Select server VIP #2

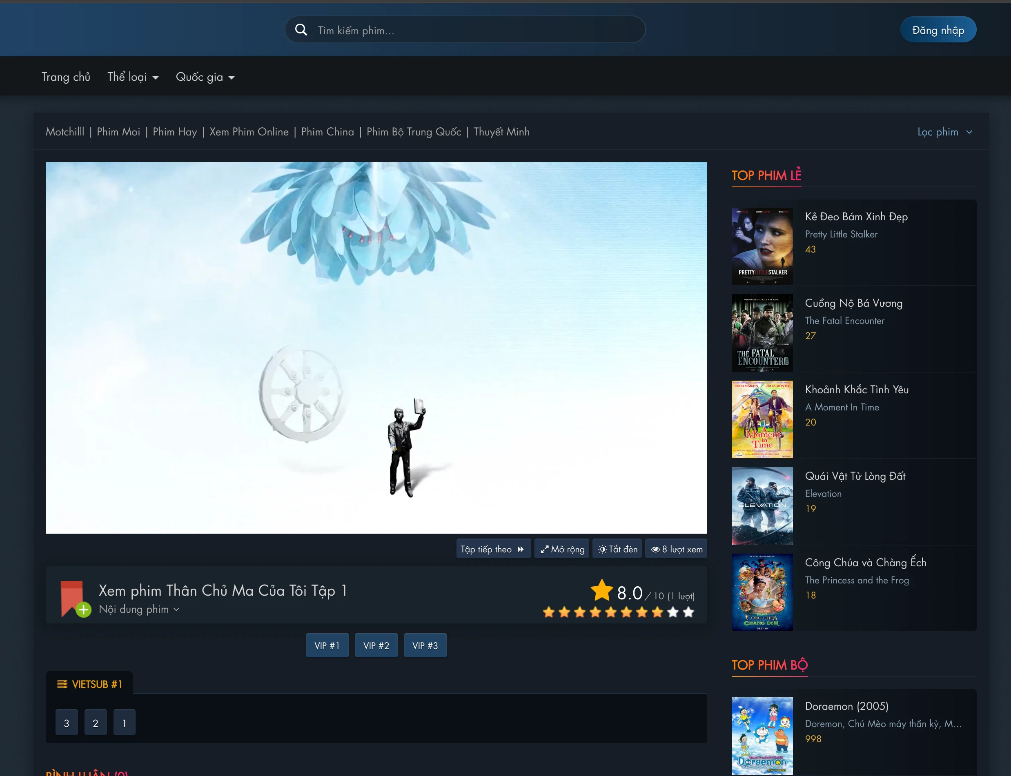click(x=376, y=645)
